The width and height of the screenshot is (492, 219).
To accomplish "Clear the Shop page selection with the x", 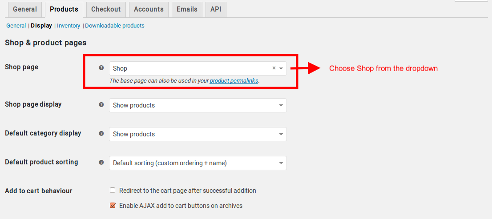I will tap(274, 68).
